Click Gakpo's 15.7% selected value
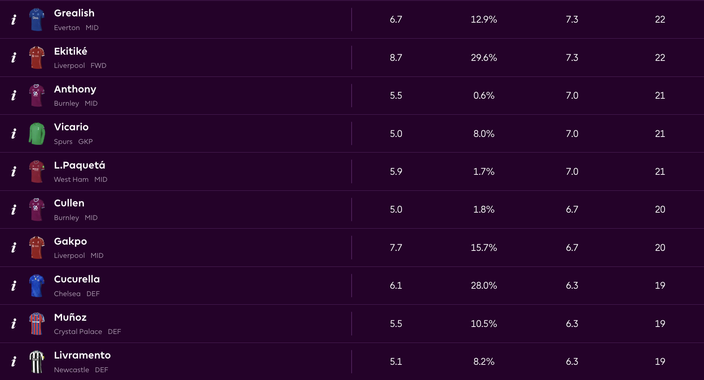The width and height of the screenshot is (704, 380). 484,248
